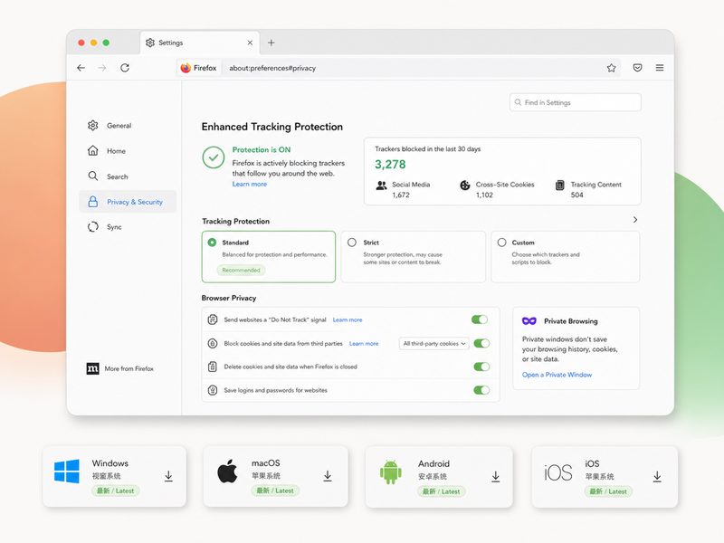Click the Windows logo on download card

pos(66,471)
